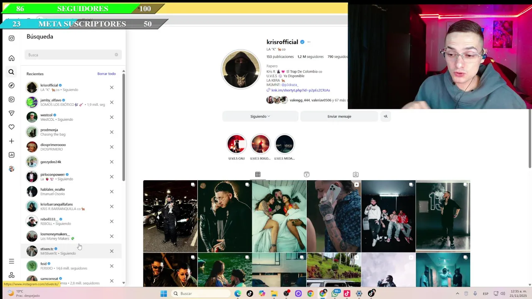The height and width of the screenshot is (299, 532).
Task: Go to Home in Instagram sidebar
Action: pos(12,58)
